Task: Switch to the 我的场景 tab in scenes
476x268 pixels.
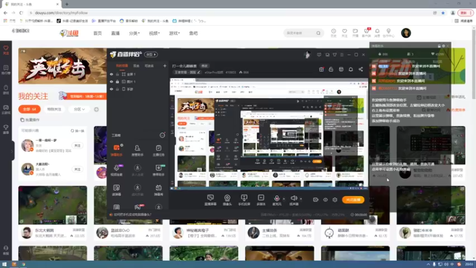Action: (122, 66)
